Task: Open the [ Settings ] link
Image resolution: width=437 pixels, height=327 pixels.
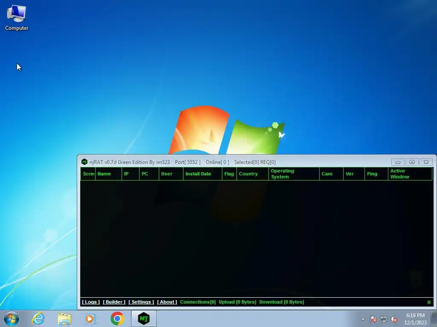Action: tap(141, 302)
